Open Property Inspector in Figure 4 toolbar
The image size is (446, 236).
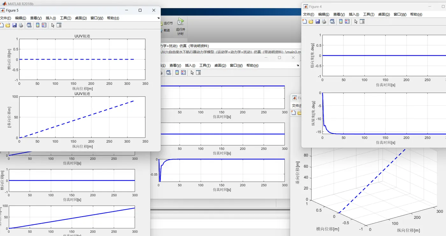[362, 21]
